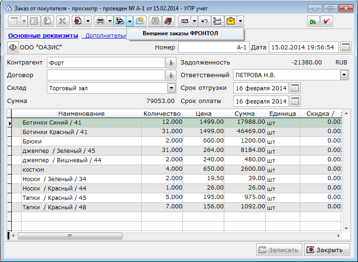
Task: Click the coin with number one icon
Action: click(155, 21)
